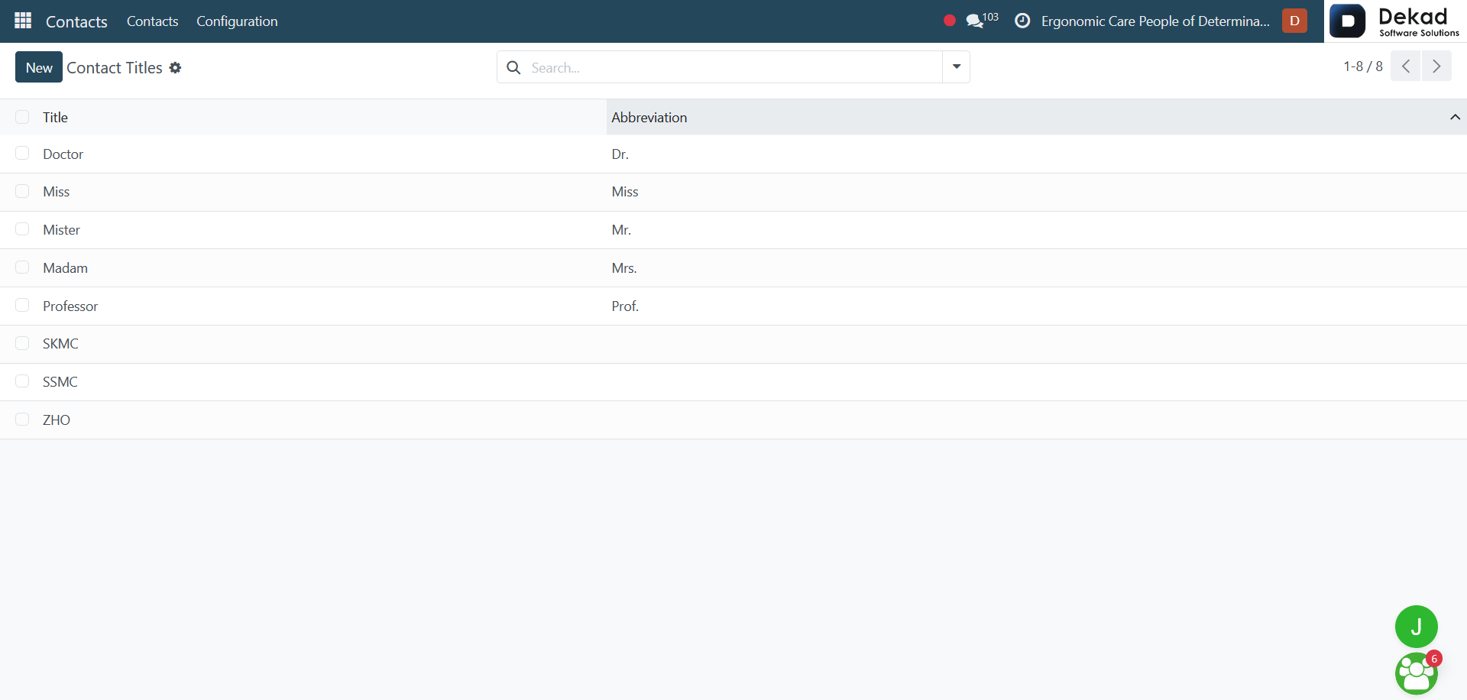Open the Contacts menu item

click(152, 21)
